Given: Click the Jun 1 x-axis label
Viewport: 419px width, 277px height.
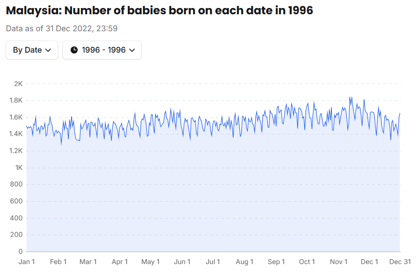Looking at the screenshot, I should tap(182, 262).
